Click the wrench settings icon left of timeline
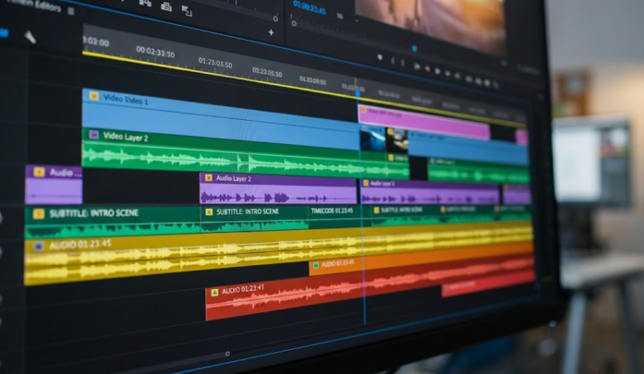This screenshot has height=374, width=644. [30, 37]
